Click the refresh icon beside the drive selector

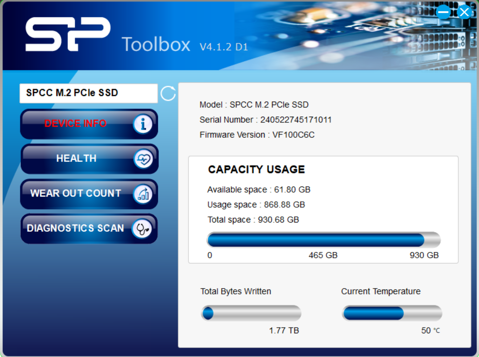(168, 93)
